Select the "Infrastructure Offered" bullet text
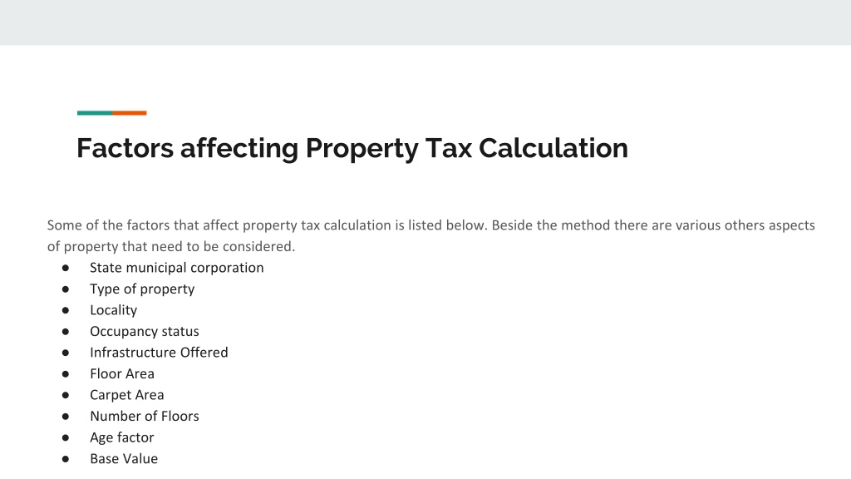The image size is (851, 479). click(x=159, y=353)
